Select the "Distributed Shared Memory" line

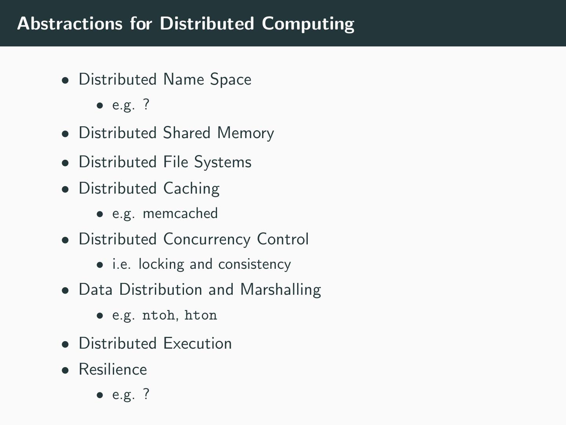(176, 133)
